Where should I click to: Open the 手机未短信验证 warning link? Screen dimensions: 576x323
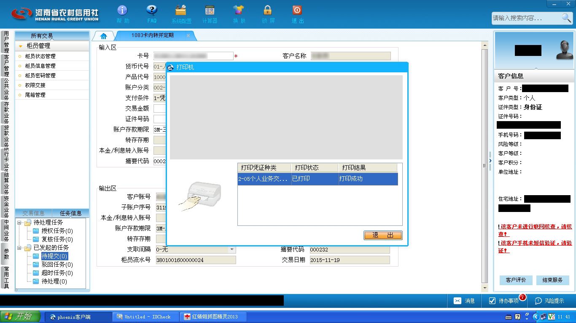click(535, 246)
